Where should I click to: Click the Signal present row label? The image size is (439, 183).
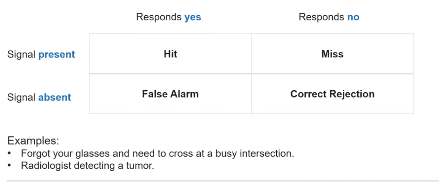(x=41, y=54)
